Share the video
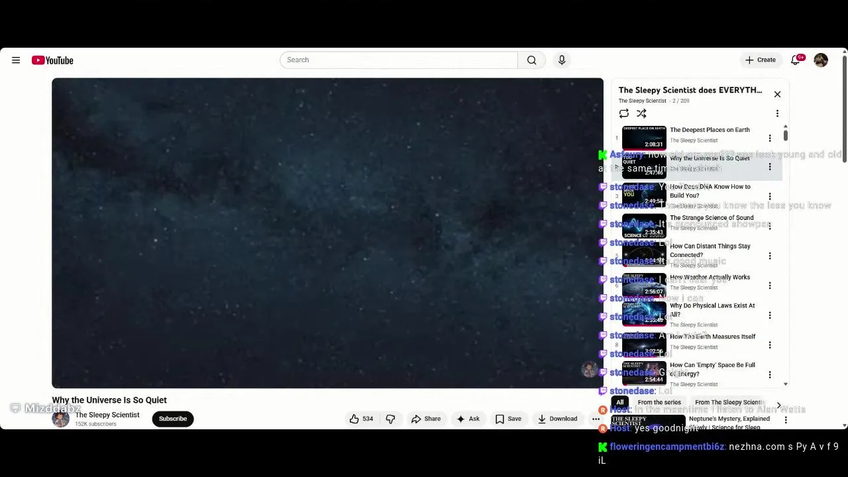848x477 pixels. 426,419
